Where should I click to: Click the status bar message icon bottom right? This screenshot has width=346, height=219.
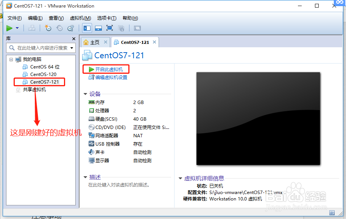point(332,213)
